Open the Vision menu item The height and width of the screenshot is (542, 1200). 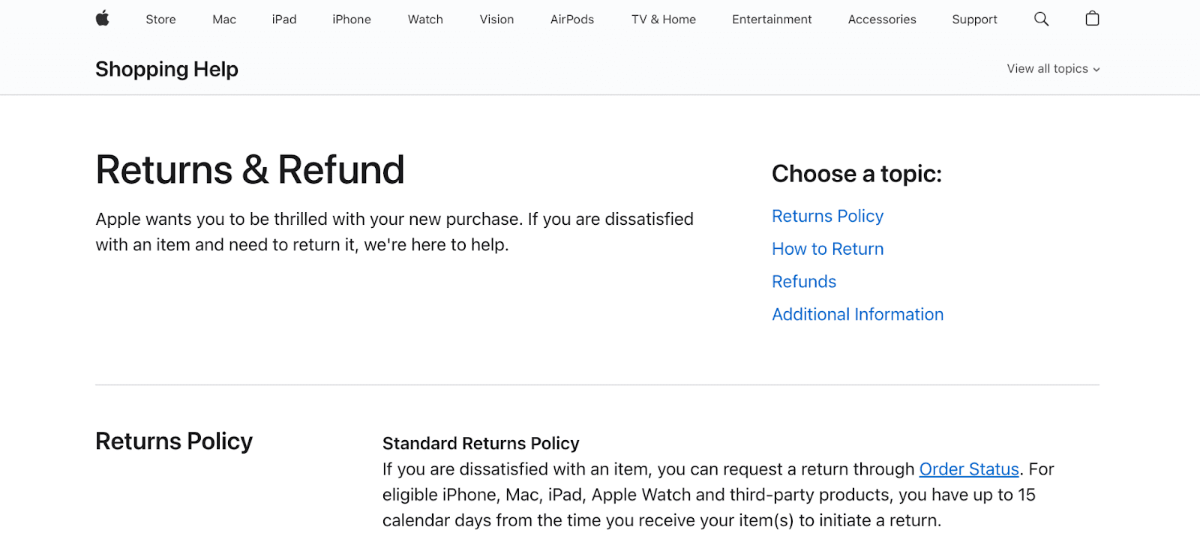pyautogui.click(x=496, y=19)
